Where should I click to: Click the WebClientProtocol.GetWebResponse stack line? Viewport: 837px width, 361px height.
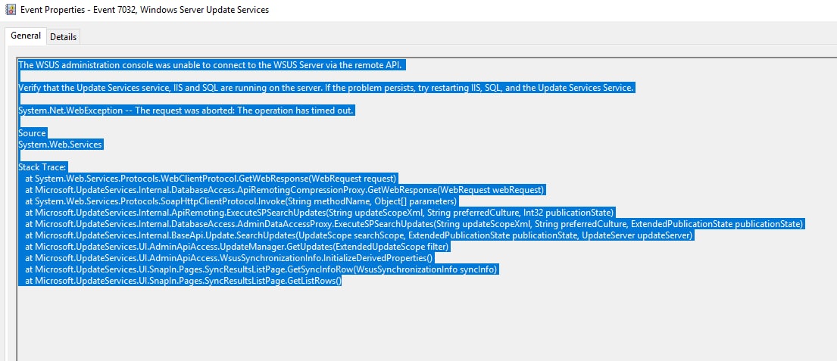(x=211, y=178)
